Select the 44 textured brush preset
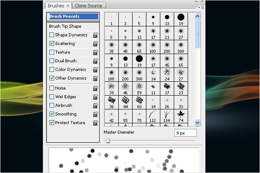The width and height of the screenshot is (260, 173). tap(125, 103)
